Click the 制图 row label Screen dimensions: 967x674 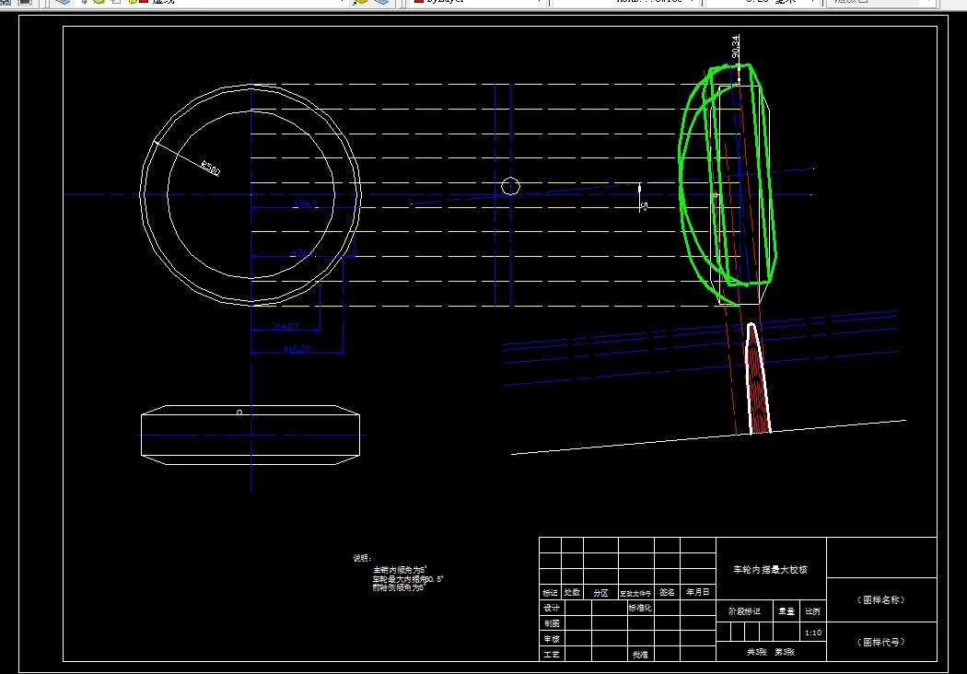click(552, 623)
